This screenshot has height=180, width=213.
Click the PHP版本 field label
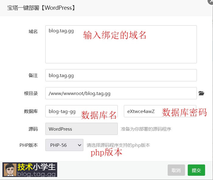tap(29, 145)
